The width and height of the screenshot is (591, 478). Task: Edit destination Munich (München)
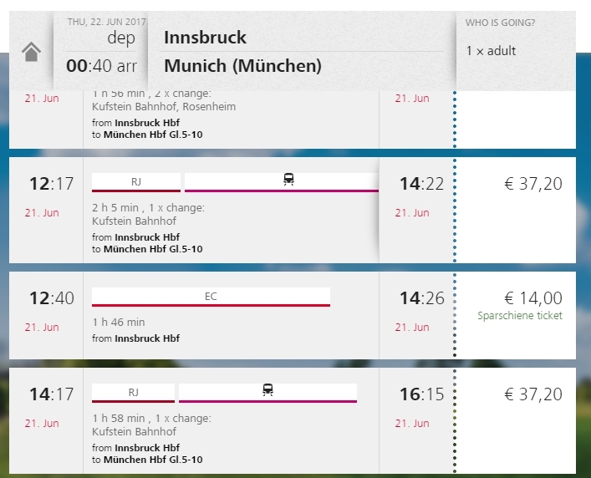coord(242,66)
